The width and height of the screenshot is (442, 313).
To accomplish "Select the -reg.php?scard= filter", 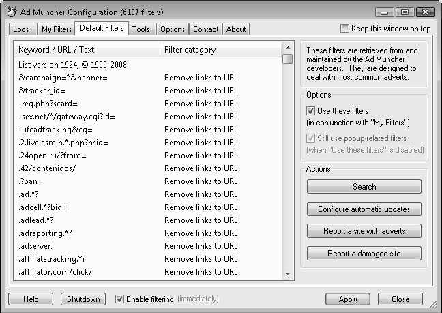I will point(148,104).
